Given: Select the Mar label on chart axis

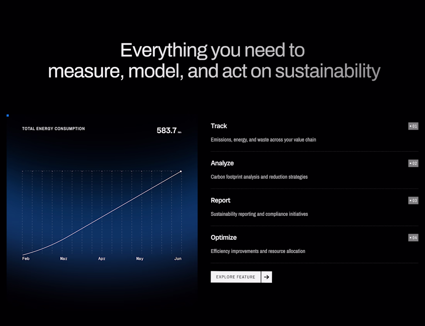Looking at the screenshot, I should (x=64, y=258).
